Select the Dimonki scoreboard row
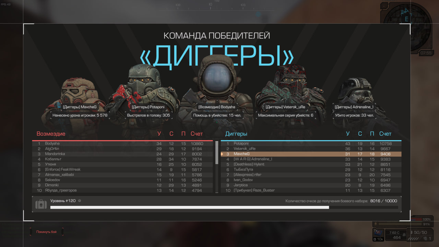This screenshot has height=247, width=439. coord(122,185)
